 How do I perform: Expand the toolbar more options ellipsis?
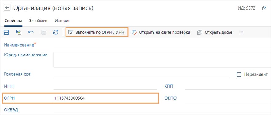click(241, 32)
